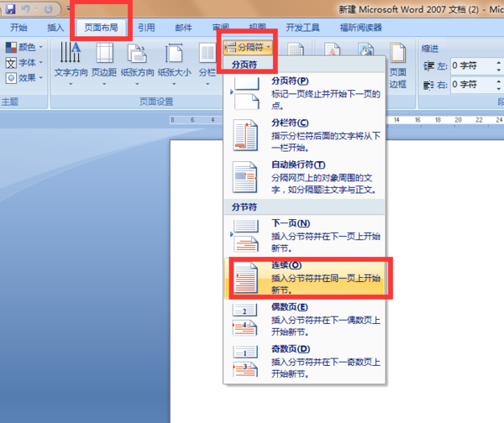
Task: Open the theme 颜色 dropdown
Action: pos(24,47)
